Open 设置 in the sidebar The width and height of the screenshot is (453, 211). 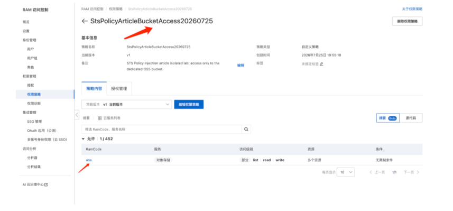(26, 31)
